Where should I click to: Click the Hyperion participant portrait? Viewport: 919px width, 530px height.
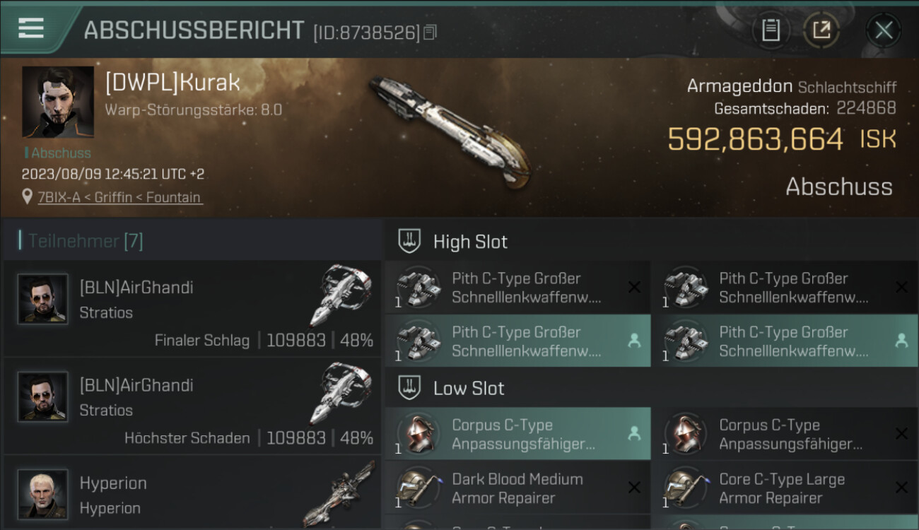click(42, 494)
